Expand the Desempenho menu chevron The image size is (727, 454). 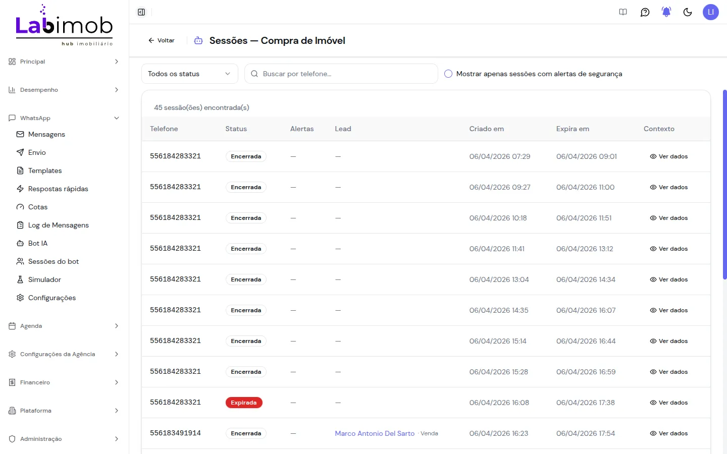(x=117, y=90)
